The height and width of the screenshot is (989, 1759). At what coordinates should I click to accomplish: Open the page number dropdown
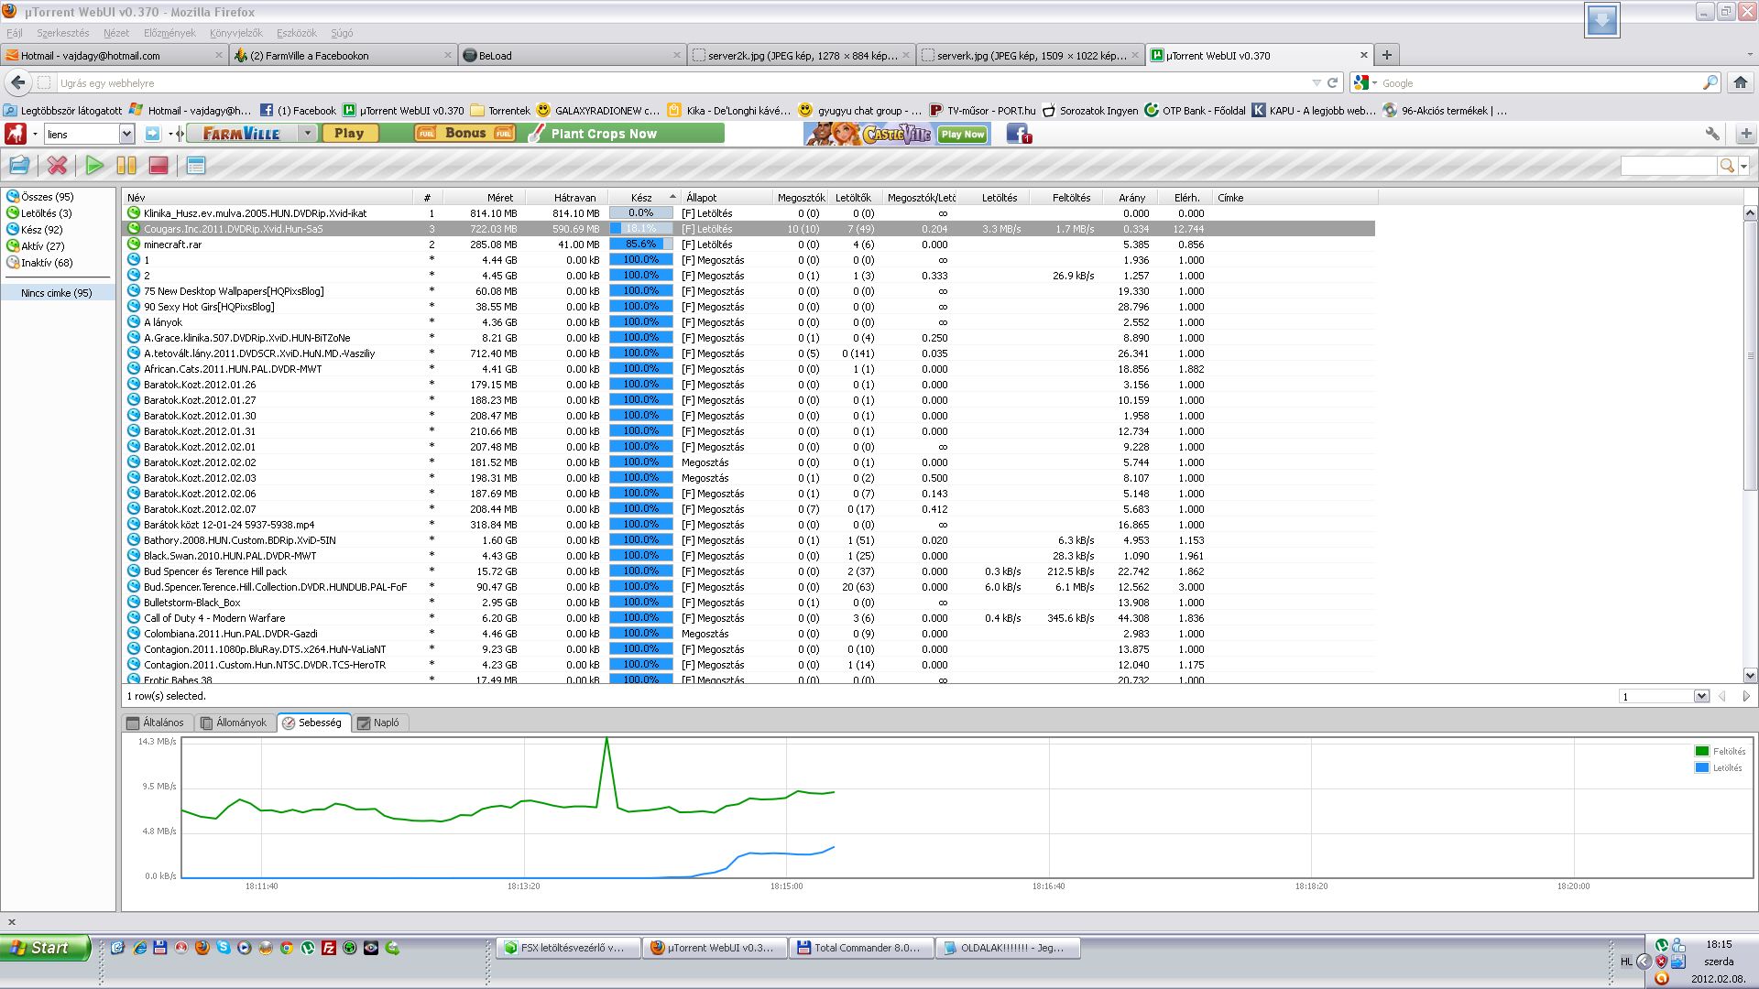click(x=1701, y=696)
